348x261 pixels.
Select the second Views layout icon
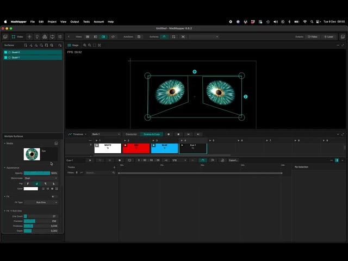96,36
